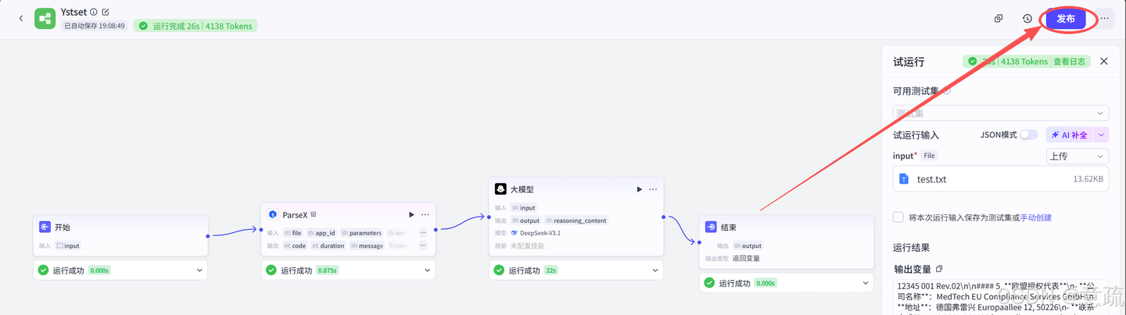Image resolution: width=1126 pixels, height=315 pixels.
Task: Open the 上传 upload type dropdown
Action: click(1078, 156)
